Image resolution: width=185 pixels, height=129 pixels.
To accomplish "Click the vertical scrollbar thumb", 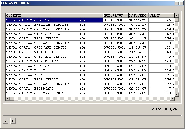I will (176, 20).
